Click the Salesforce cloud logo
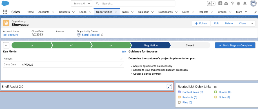The width and height of the screenshot is (258, 109). click(5, 3)
